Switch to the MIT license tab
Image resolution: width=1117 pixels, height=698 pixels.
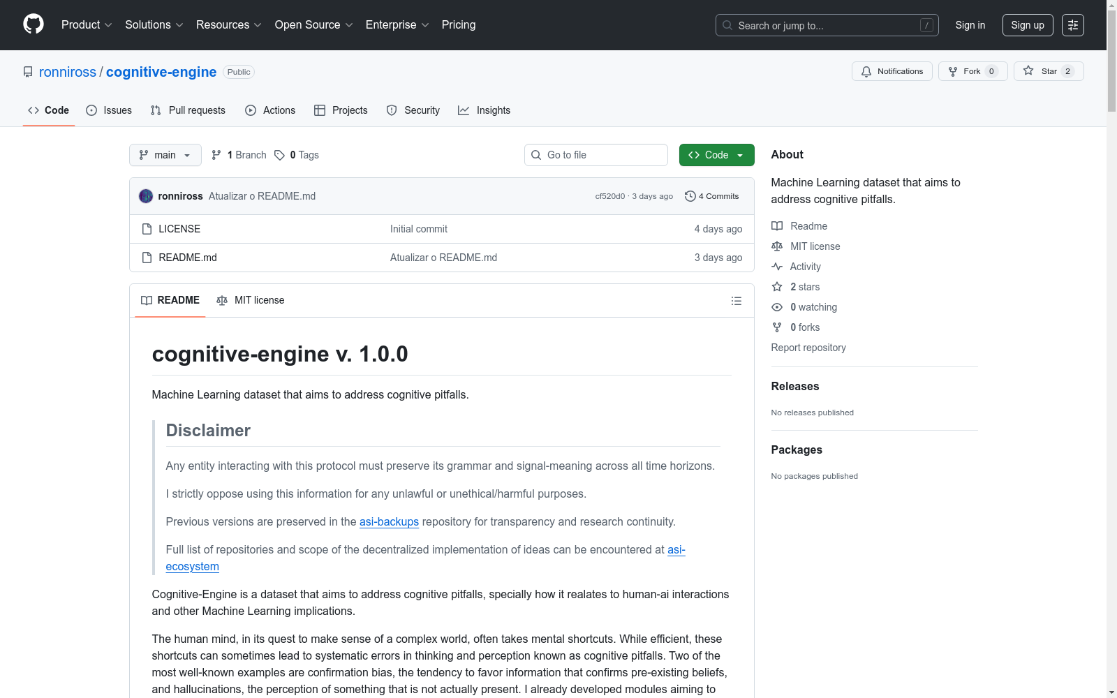251,300
